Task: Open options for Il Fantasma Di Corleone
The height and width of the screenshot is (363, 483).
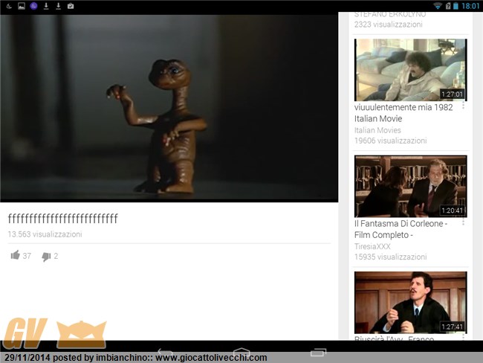Action: pyautogui.click(x=463, y=222)
